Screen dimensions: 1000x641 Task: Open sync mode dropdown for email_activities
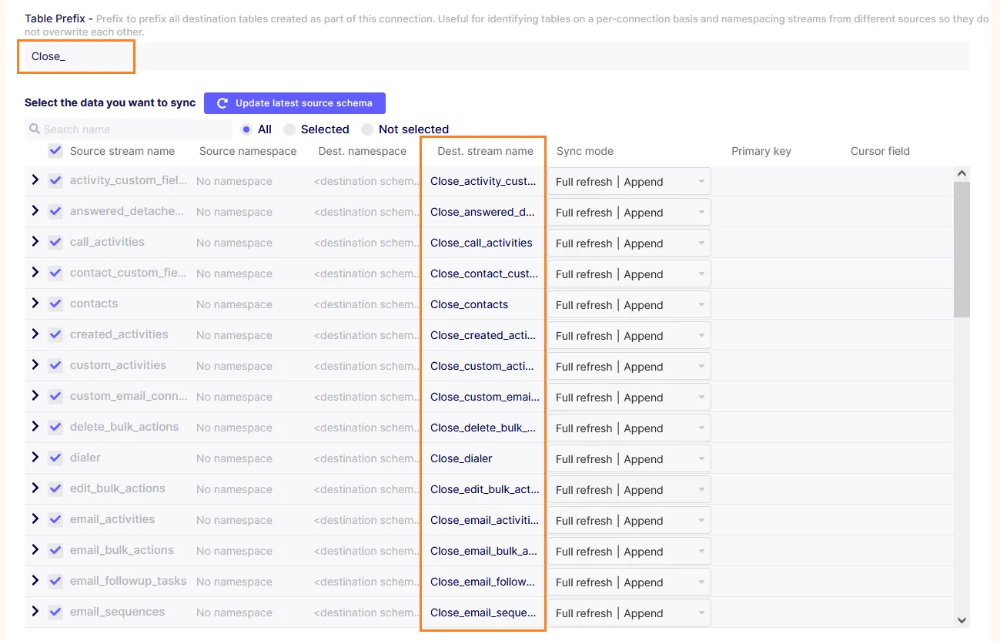[629, 521]
